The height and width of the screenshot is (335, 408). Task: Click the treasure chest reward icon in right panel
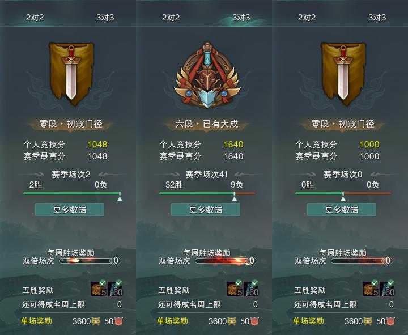371,289
